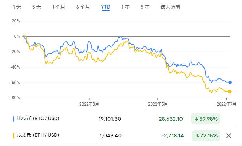Select the 1 天 time range tab

17,7
